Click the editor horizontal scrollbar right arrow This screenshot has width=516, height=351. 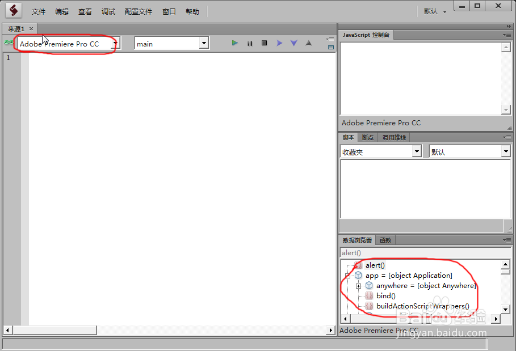(x=331, y=330)
